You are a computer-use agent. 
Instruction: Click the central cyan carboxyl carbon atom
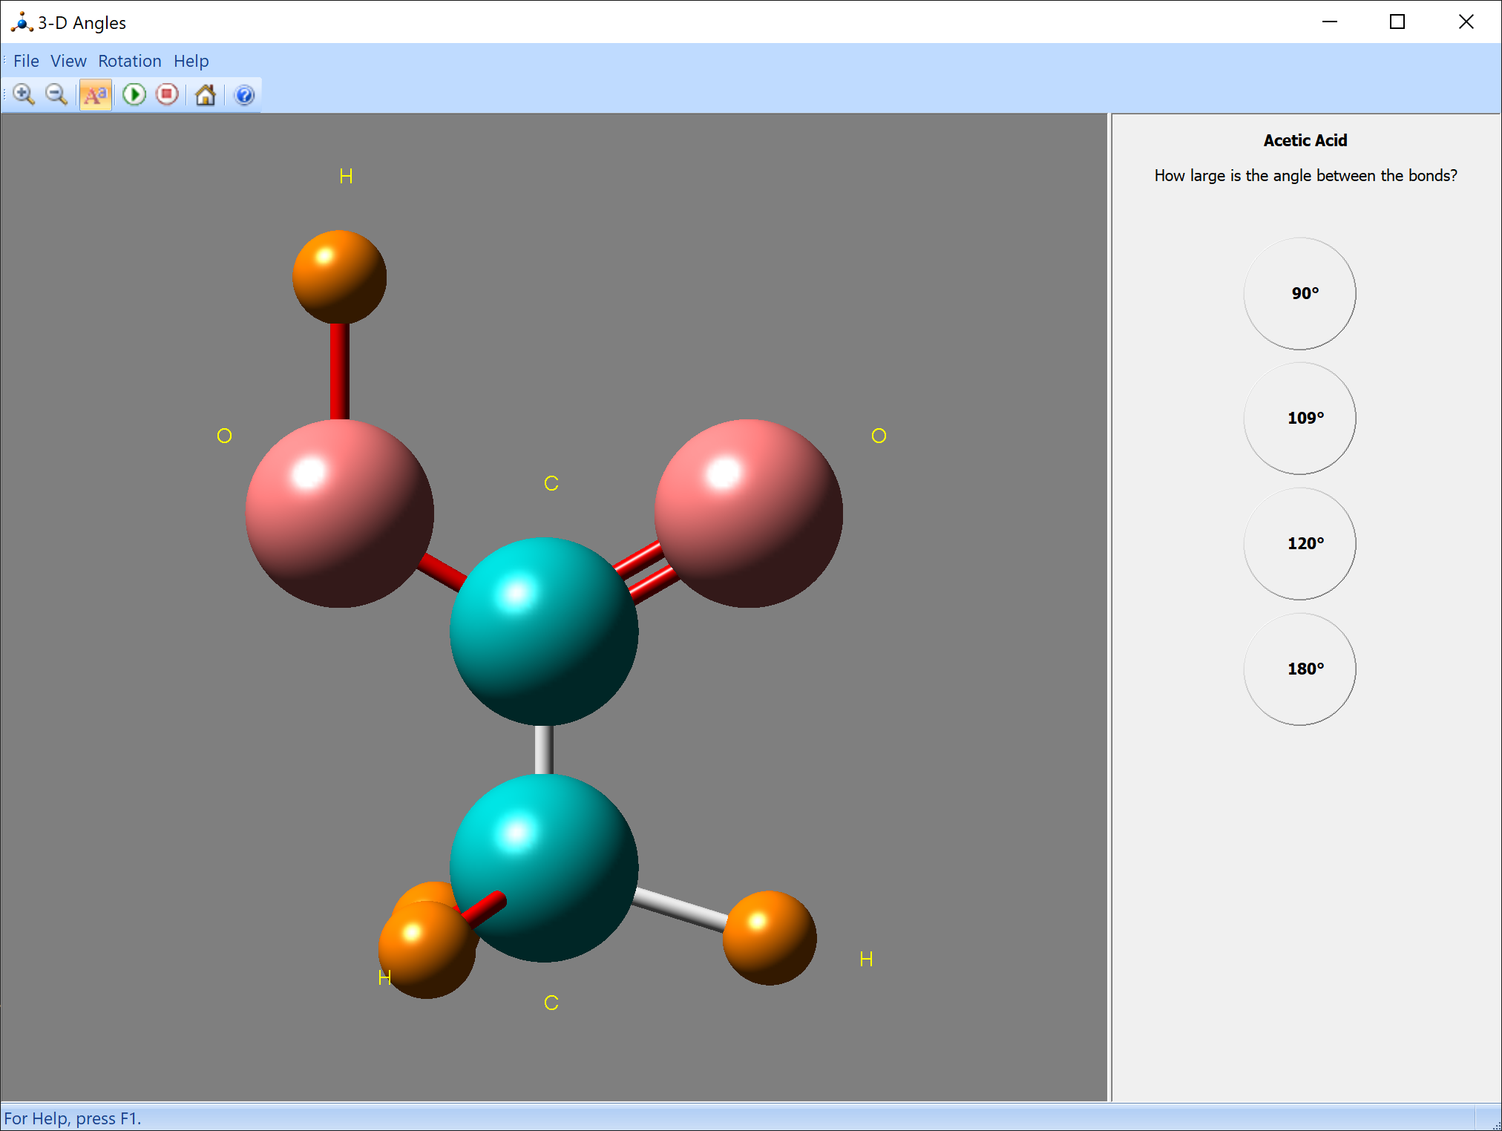[x=544, y=631]
